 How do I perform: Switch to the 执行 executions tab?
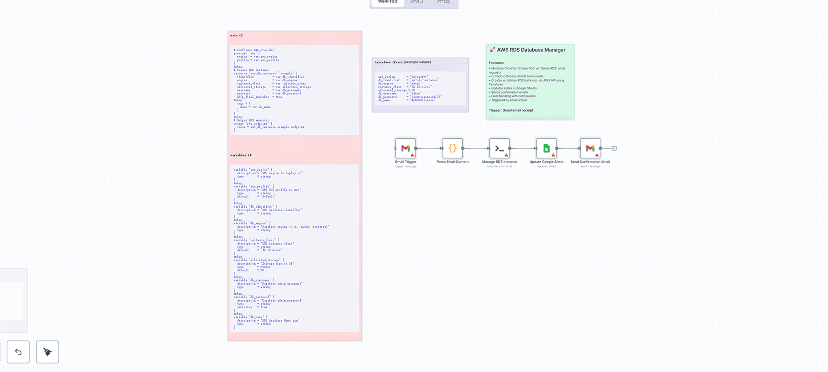(x=417, y=2)
